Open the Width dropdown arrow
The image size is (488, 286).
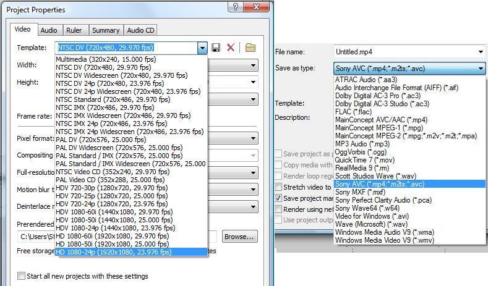pyautogui.click(x=253, y=65)
